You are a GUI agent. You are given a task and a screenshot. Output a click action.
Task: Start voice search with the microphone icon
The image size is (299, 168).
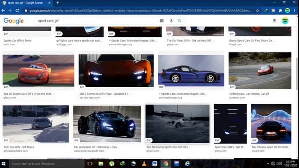[x=171, y=21]
